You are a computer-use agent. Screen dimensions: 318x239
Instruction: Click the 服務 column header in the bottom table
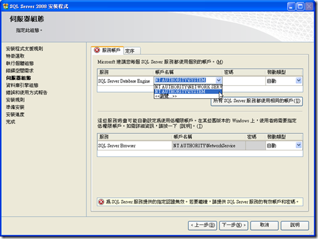coord(134,137)
